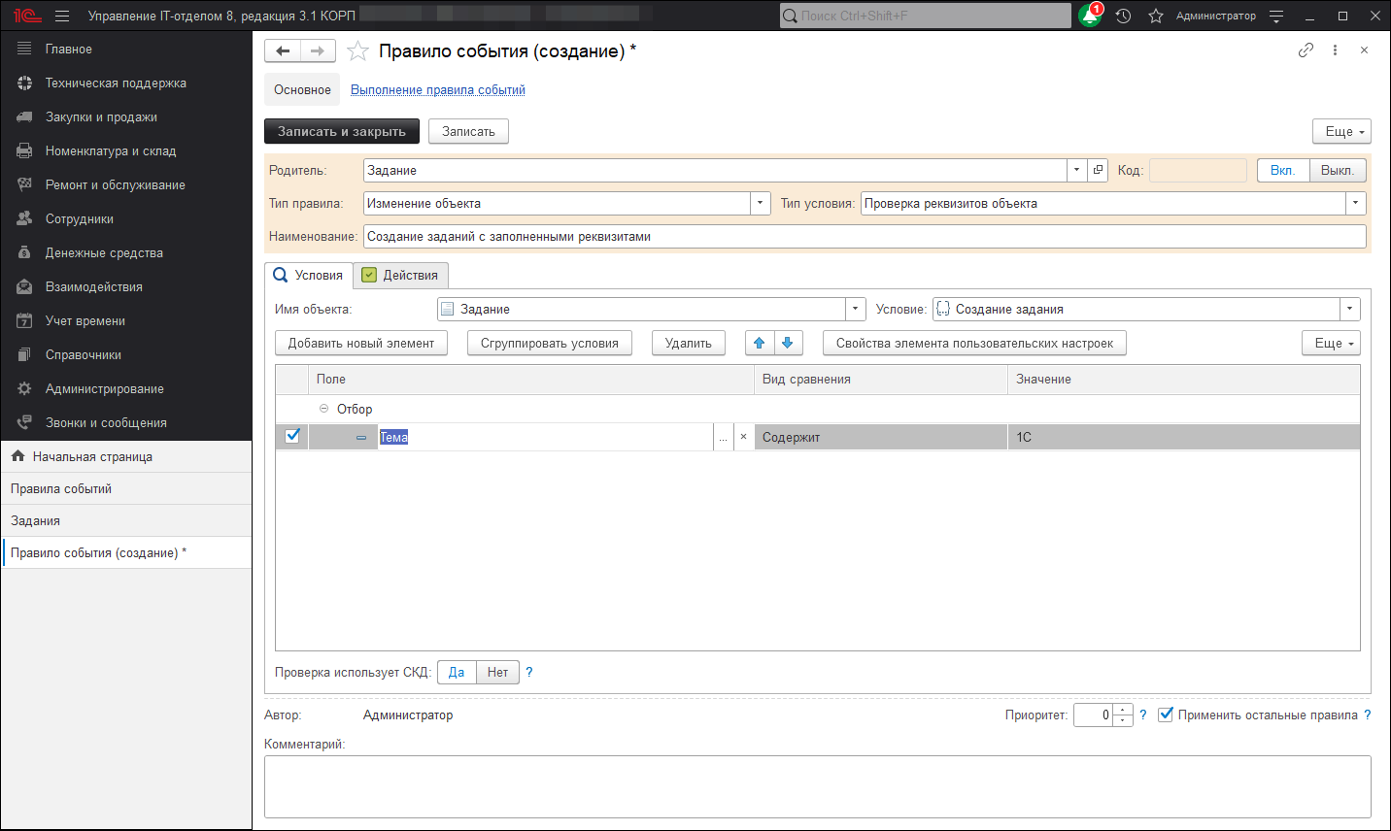Switch Проверка использует СКД to Нет
1391x831 pixels.
coord(497,672)
